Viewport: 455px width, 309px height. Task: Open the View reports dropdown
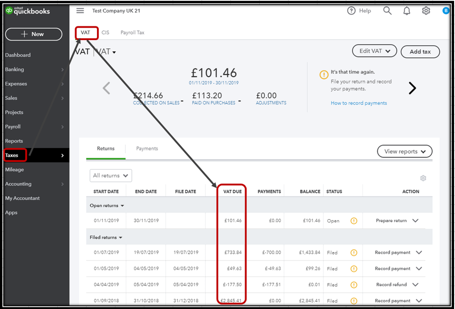click(x=404, y=152)
